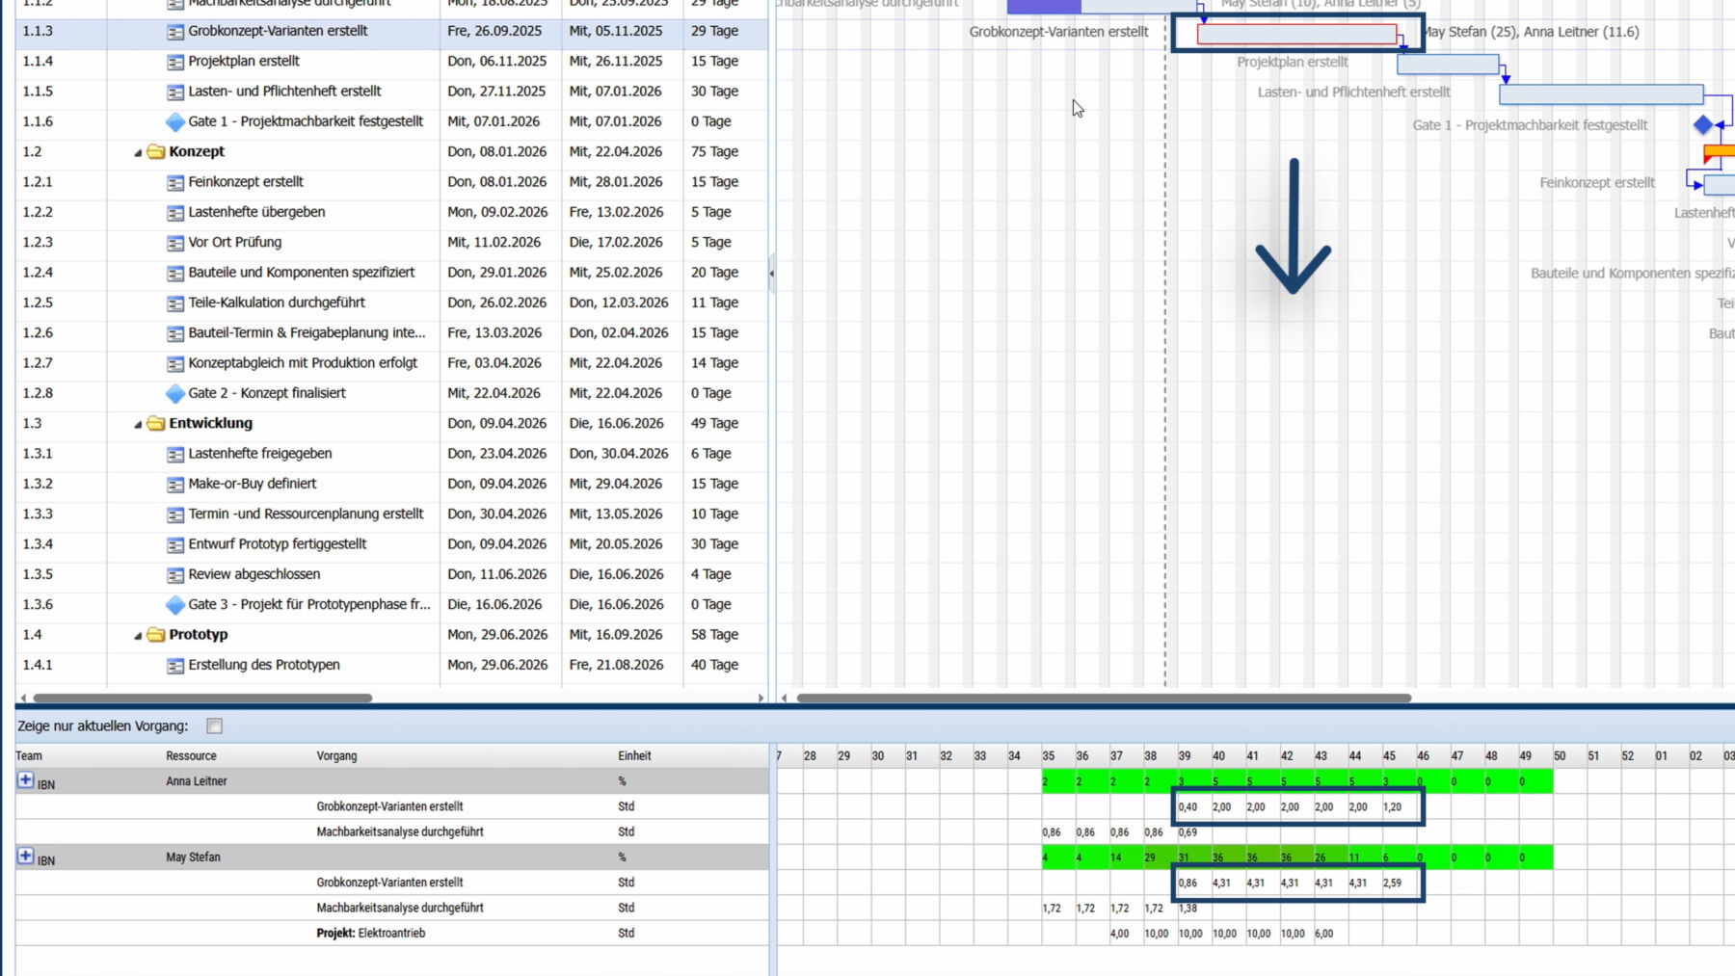Expand Anna Leitner resource row

pos(26,780)
